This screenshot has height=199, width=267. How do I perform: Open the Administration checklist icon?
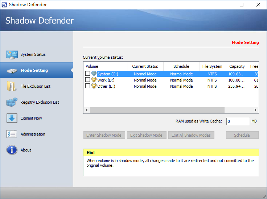12,134
